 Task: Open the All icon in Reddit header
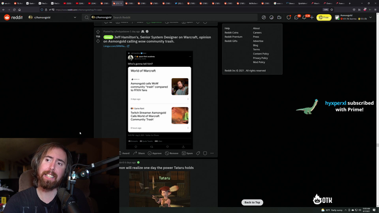pyautogui.click(x=271, y=17)
